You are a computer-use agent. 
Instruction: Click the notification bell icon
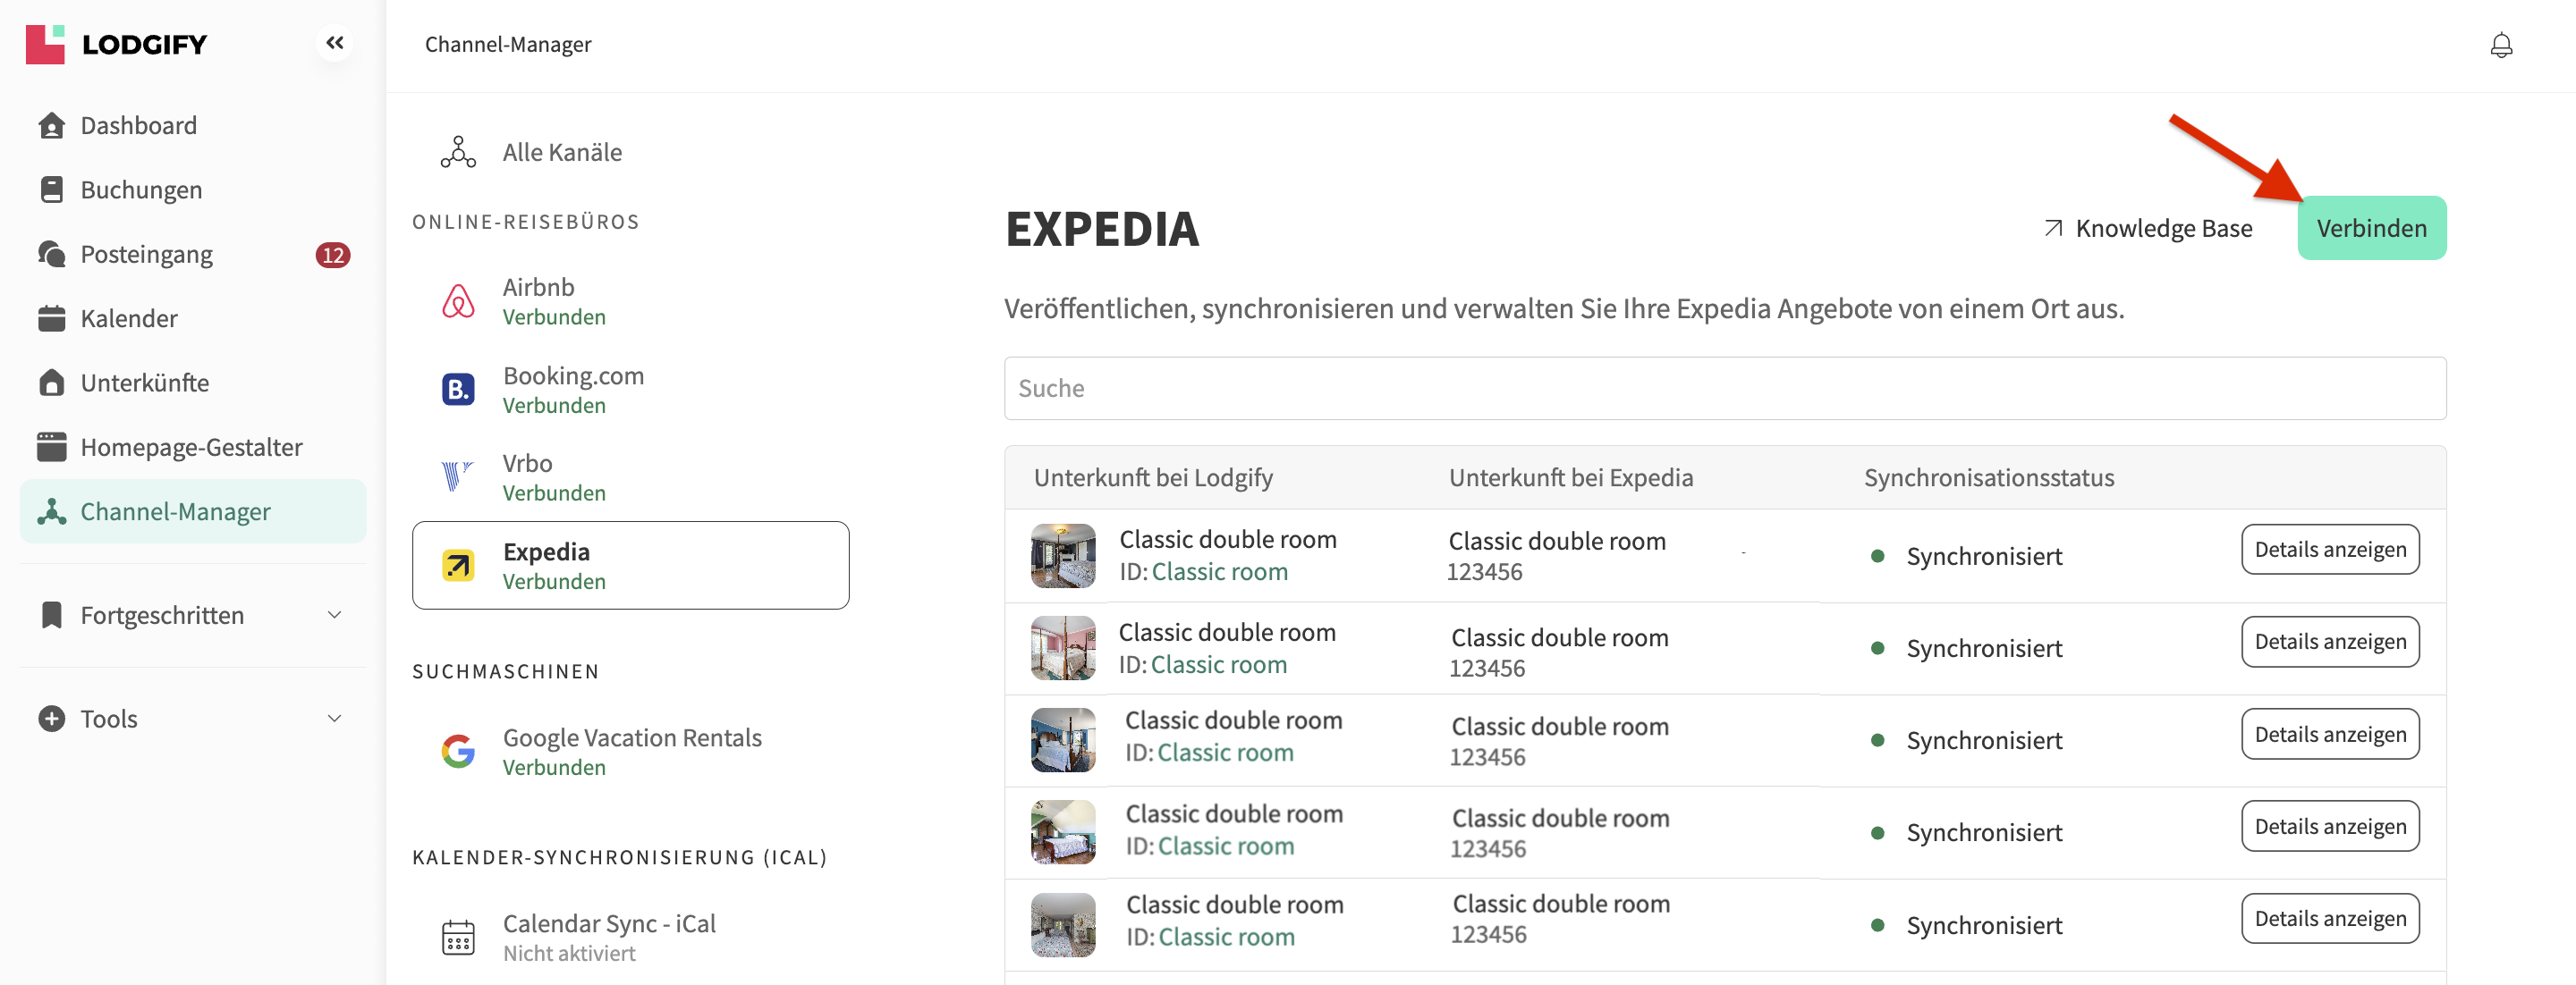click(x=2500, y=45)
